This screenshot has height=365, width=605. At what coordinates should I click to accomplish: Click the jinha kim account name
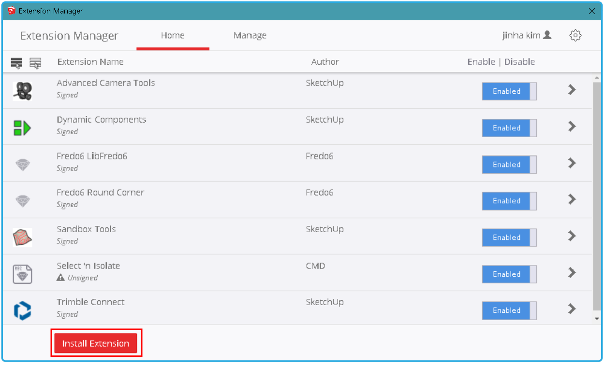tap(521, 35)
